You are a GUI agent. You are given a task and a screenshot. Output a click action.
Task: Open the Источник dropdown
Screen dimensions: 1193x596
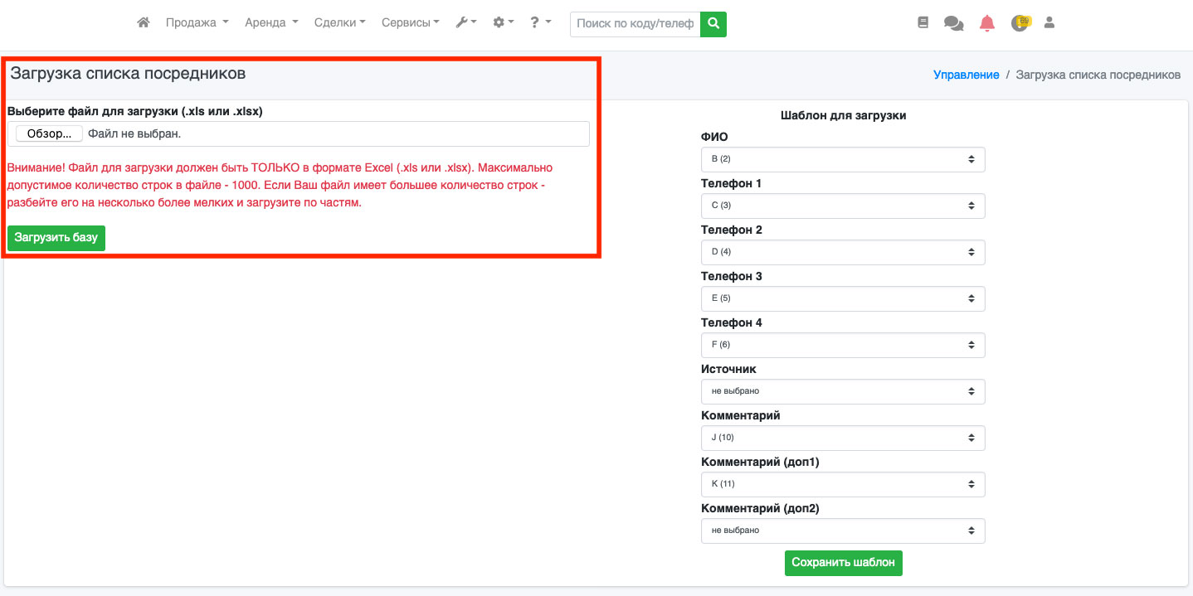pyautogui.click(x=843, y=391)
